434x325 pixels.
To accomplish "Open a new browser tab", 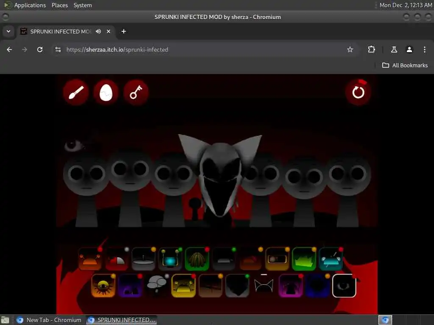I will (x=124, y=31).
